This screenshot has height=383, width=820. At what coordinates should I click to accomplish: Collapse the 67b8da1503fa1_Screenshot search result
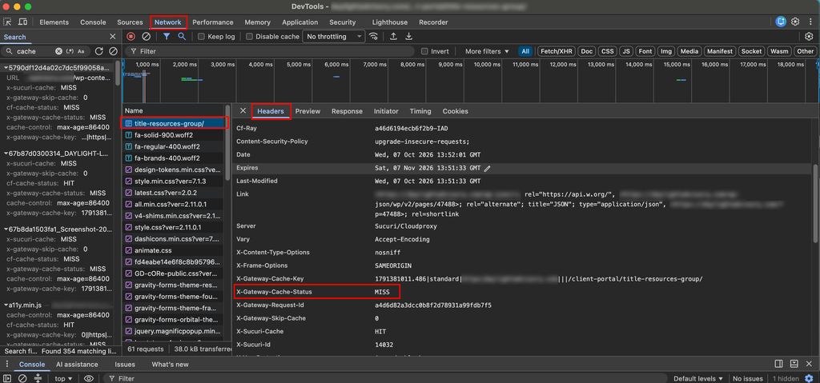click(x=6, y=229)
